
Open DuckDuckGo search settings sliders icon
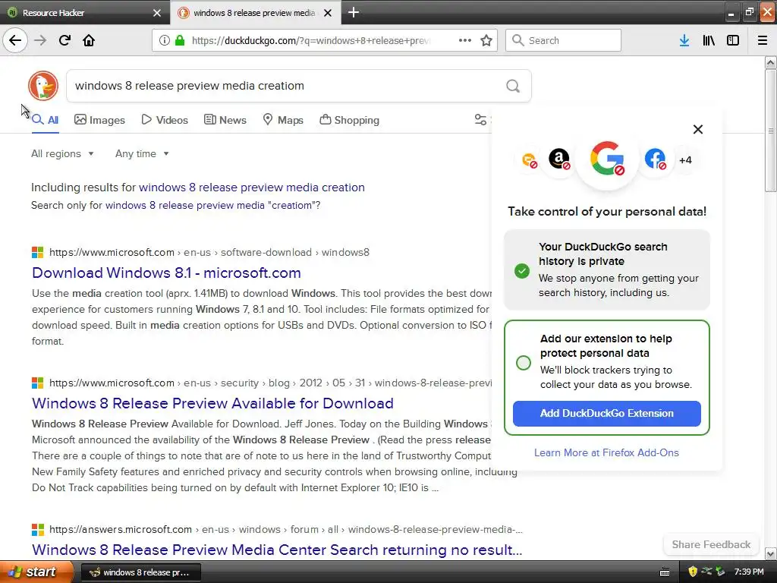(x=480, y=119)
